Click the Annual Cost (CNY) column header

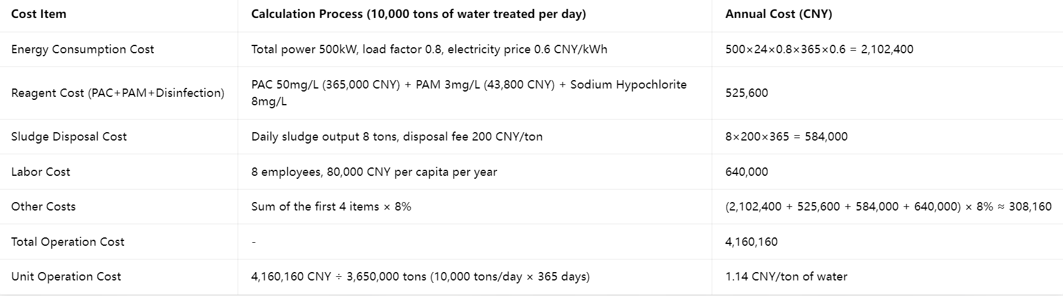(779, 14)
